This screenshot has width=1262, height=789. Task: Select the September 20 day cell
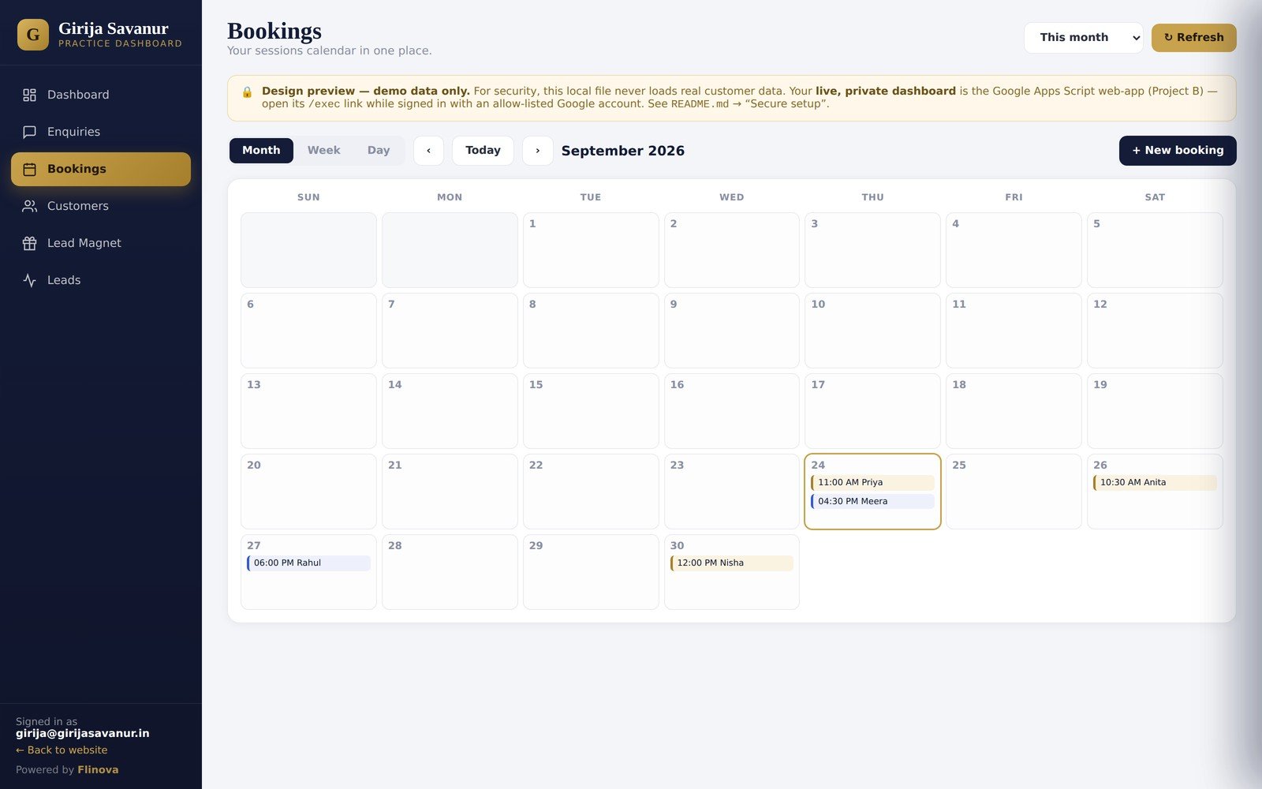[x=308, y=492]
